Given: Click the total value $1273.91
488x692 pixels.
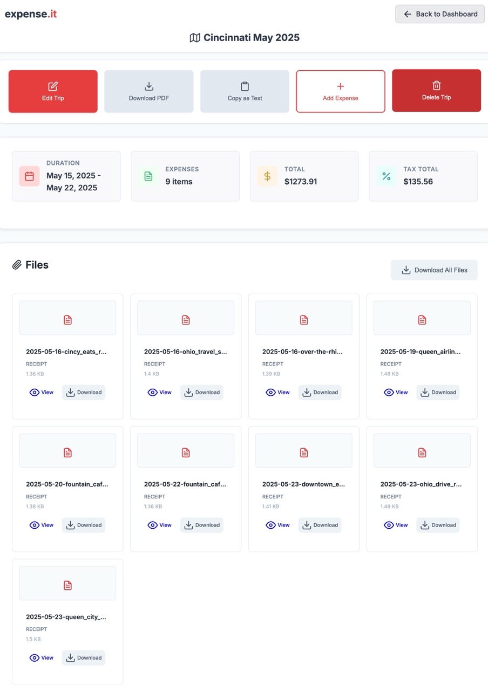Looking at the screenshot, I should tap(301, 182).
